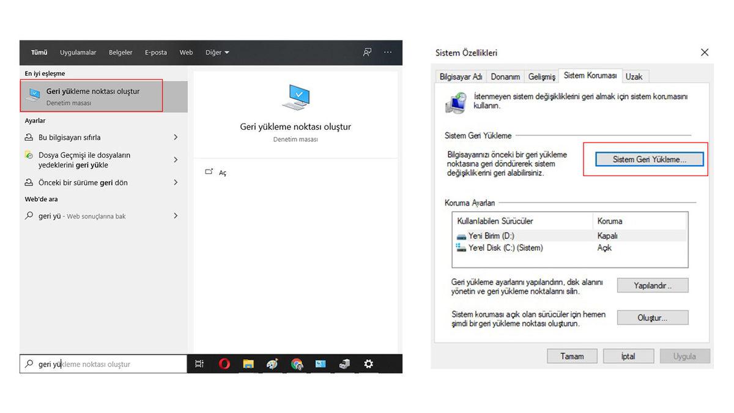Image resolution: width=734 pixels, height=413 pixels.
Task: Open the three-dots options in search header
Action: 388,53
